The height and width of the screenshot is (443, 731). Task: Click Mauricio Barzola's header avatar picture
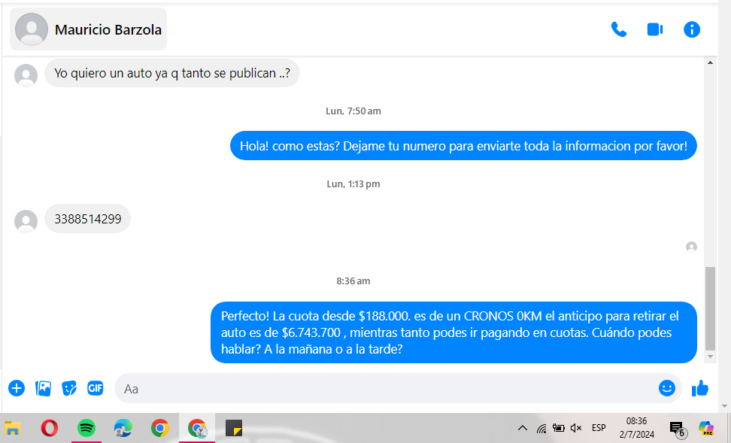[32, 29]
